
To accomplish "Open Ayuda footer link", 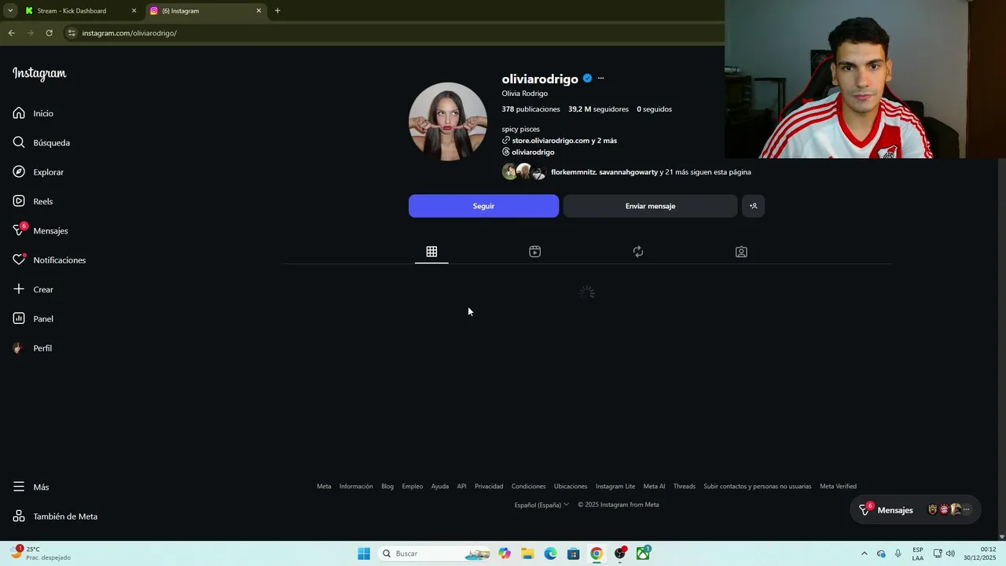I will point(440,487).
